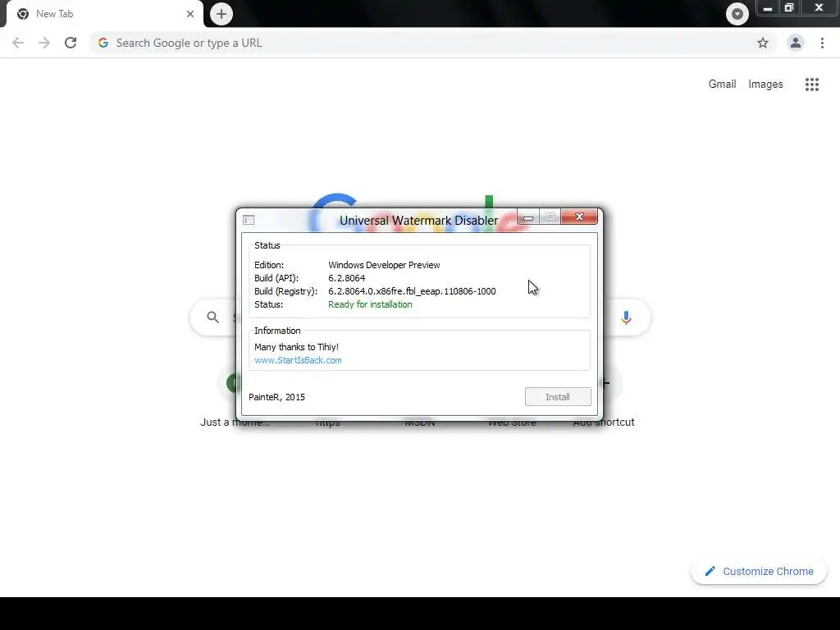Click the Google icon in address bar

coord(103,43)
